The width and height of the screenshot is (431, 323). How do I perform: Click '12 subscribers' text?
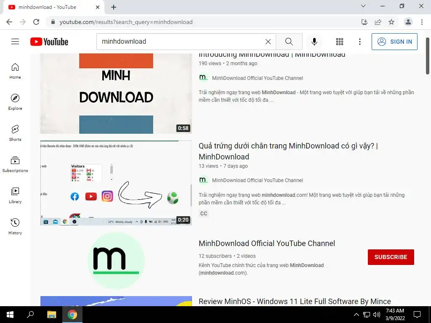(215, 256)
